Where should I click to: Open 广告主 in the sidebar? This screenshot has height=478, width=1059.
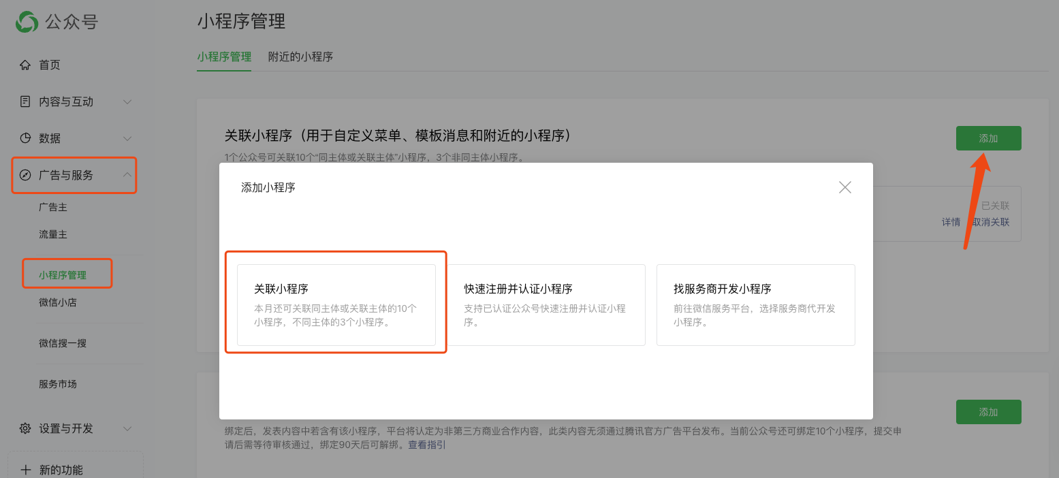(x=53, y=207)
